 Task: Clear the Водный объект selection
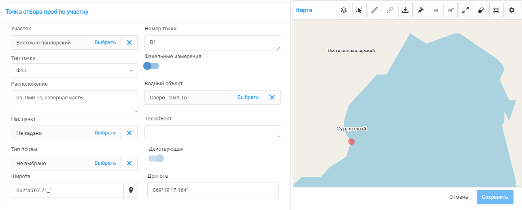click(272, 97)
